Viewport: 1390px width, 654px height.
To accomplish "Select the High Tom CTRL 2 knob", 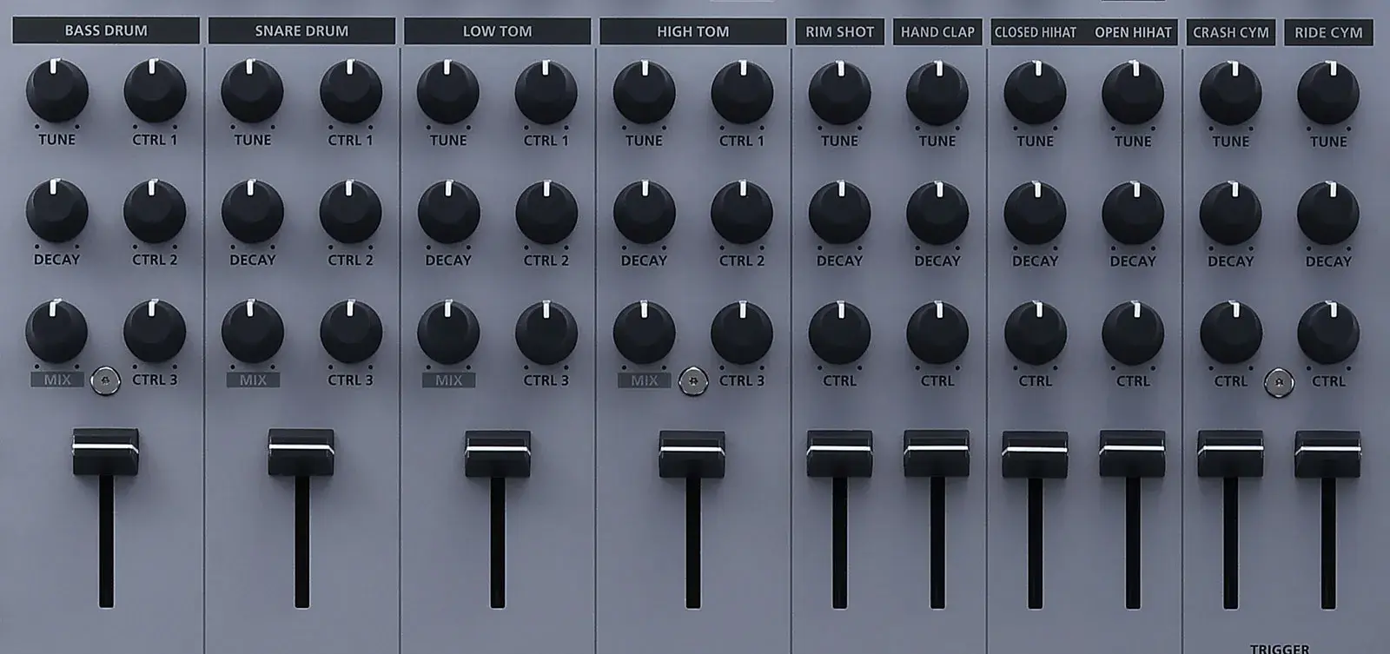I will pyautogui.click(x=742, y=213).
